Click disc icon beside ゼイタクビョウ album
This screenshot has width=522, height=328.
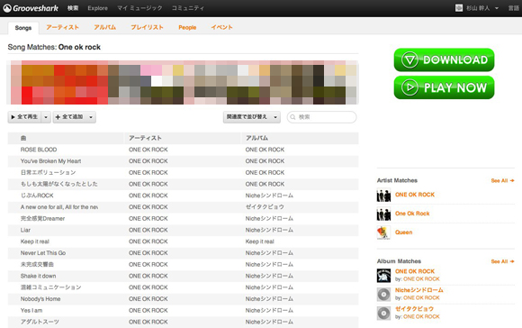[383, 314]
